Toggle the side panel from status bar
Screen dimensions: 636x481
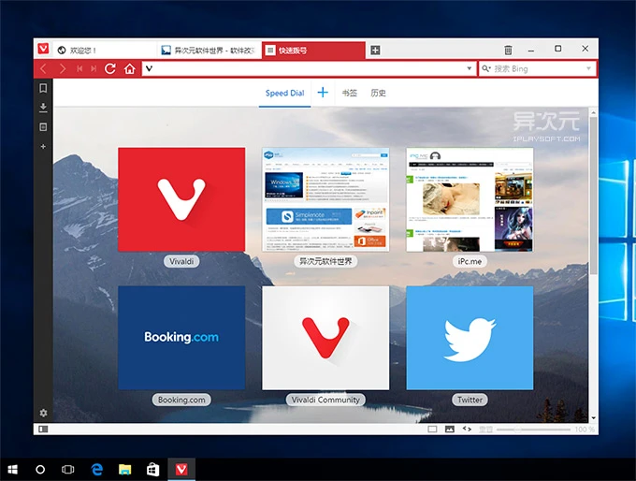43,429
